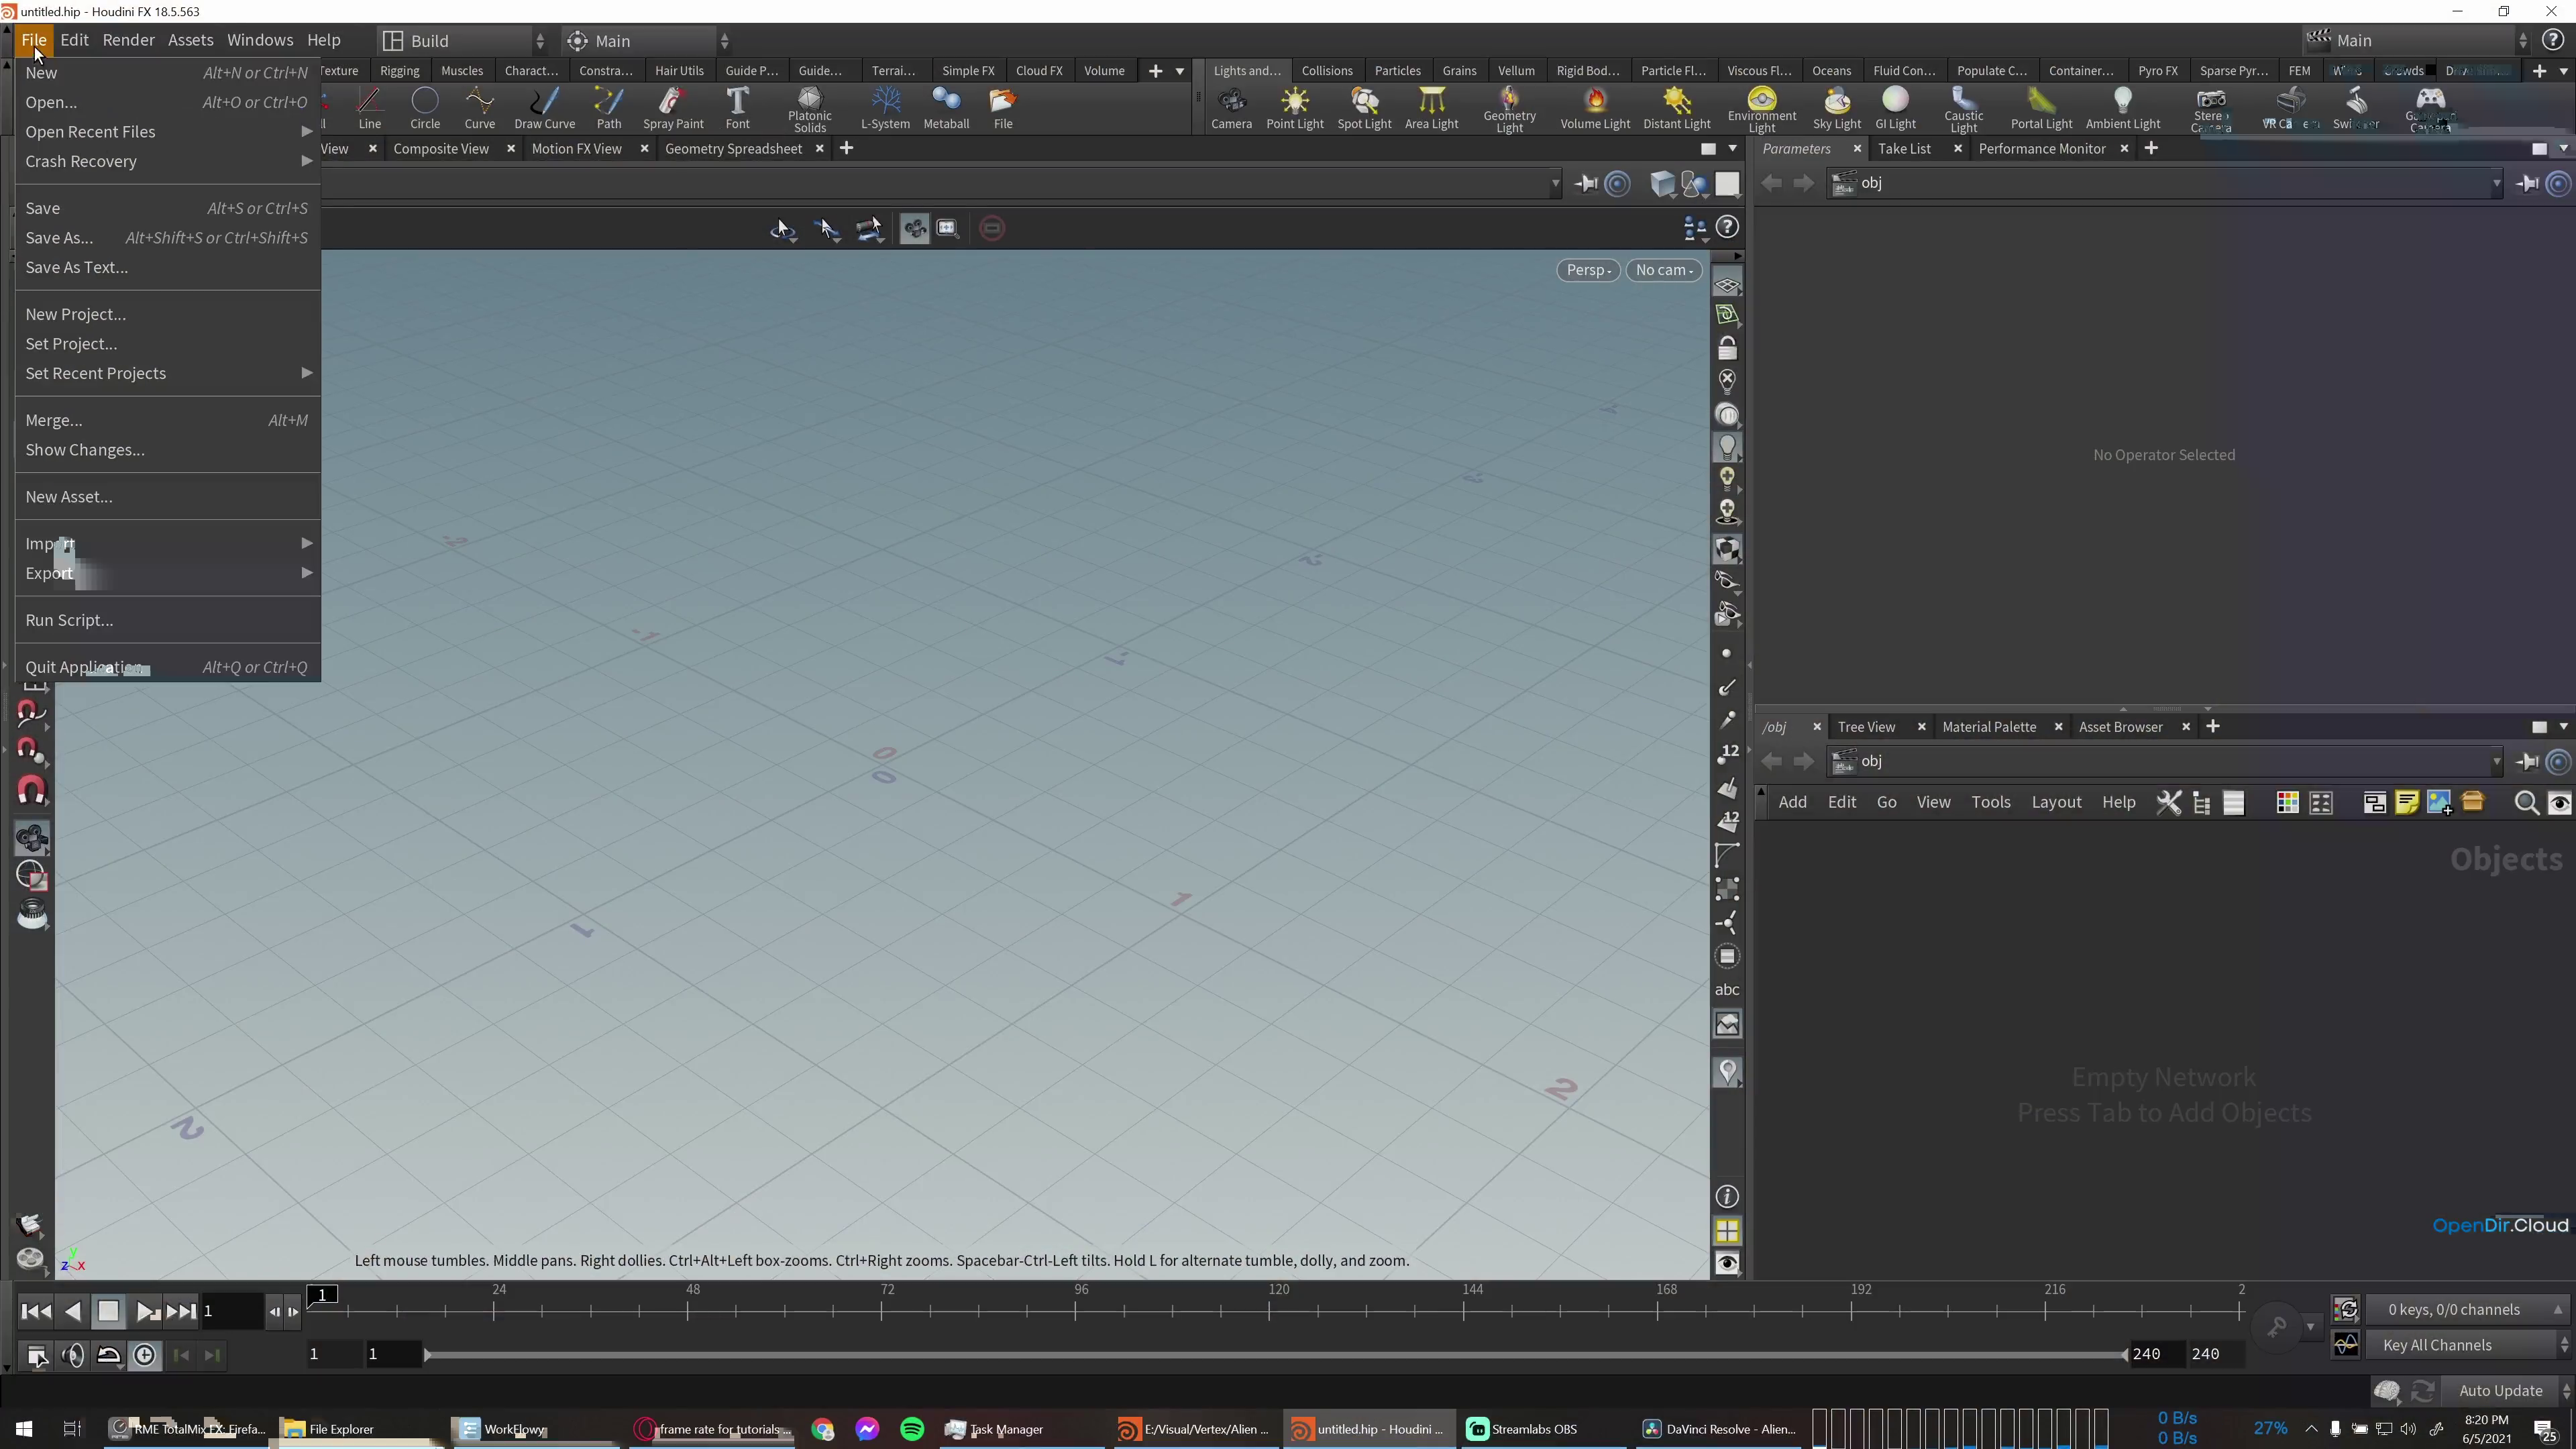Select the L-System shelf tool

pos(884,108)
